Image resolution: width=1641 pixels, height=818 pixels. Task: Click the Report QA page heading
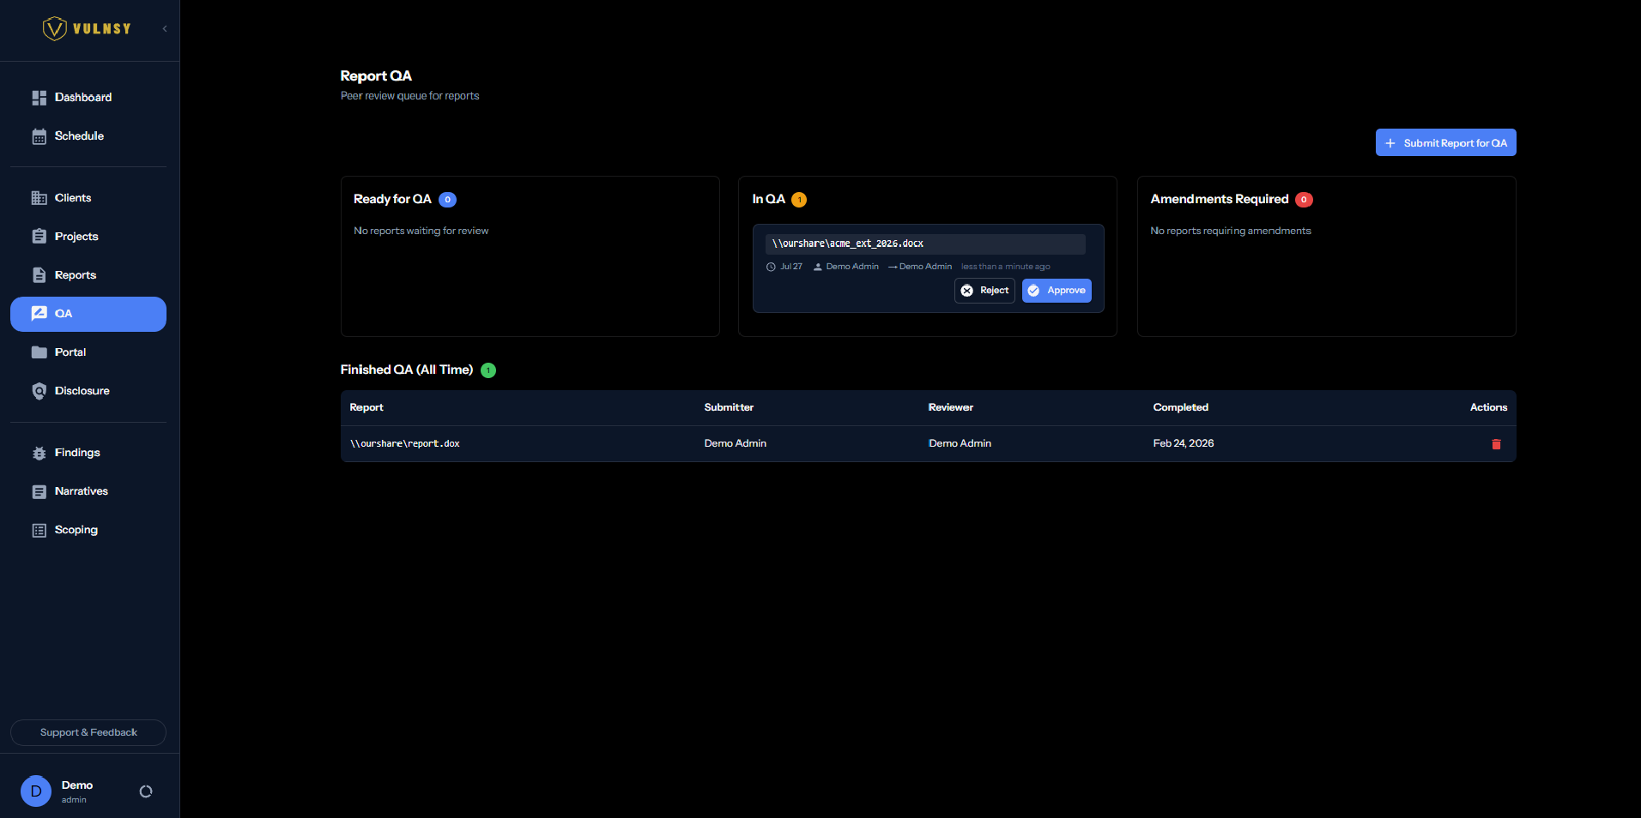(x=376, y=75)
